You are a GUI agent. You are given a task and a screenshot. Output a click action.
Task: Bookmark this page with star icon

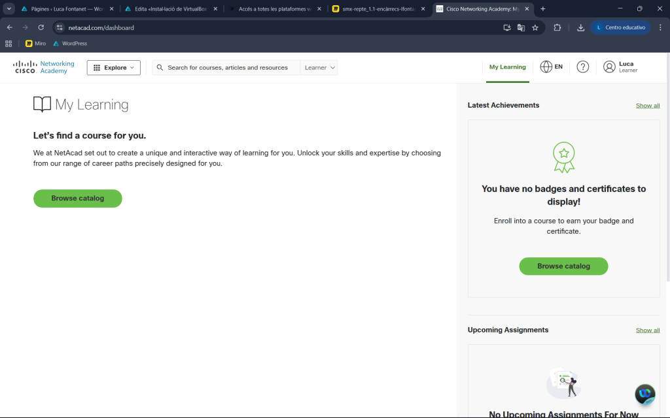535,27
